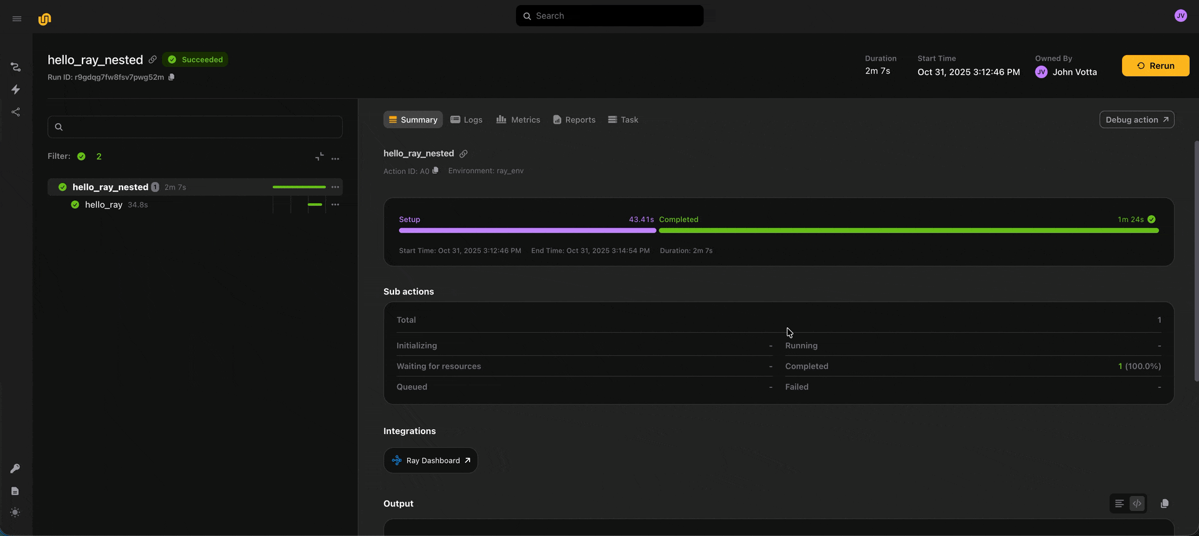
Task: Click the Rerun button
Action: coord(1155,66)
